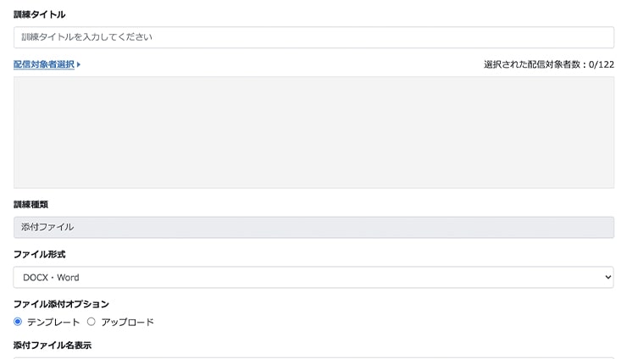627x359 pixels.
Task: Open the ファイル形式 DOCX・Word dropdown
Action: tap(313, 278)
